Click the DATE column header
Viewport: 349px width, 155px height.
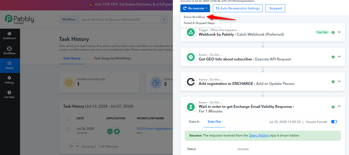[80, 118]
